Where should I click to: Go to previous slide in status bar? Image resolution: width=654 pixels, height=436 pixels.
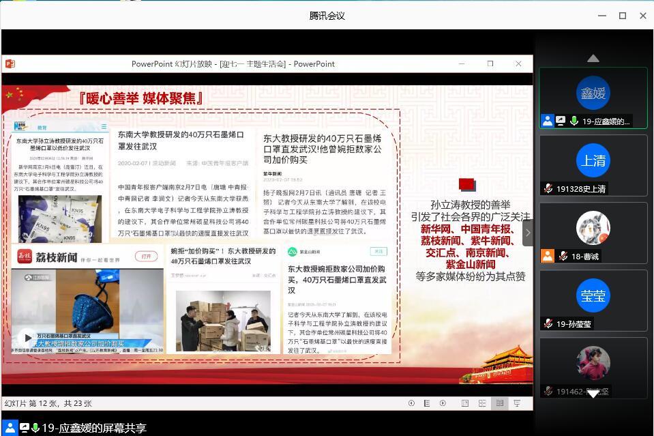pyautogui.click(x=411, y=403)
